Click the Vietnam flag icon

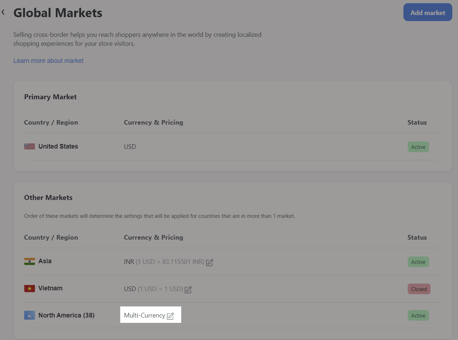click(30, 289)
